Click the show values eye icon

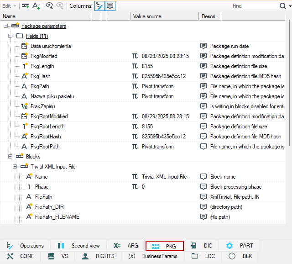pyautogui.click(x=49, y=6)
